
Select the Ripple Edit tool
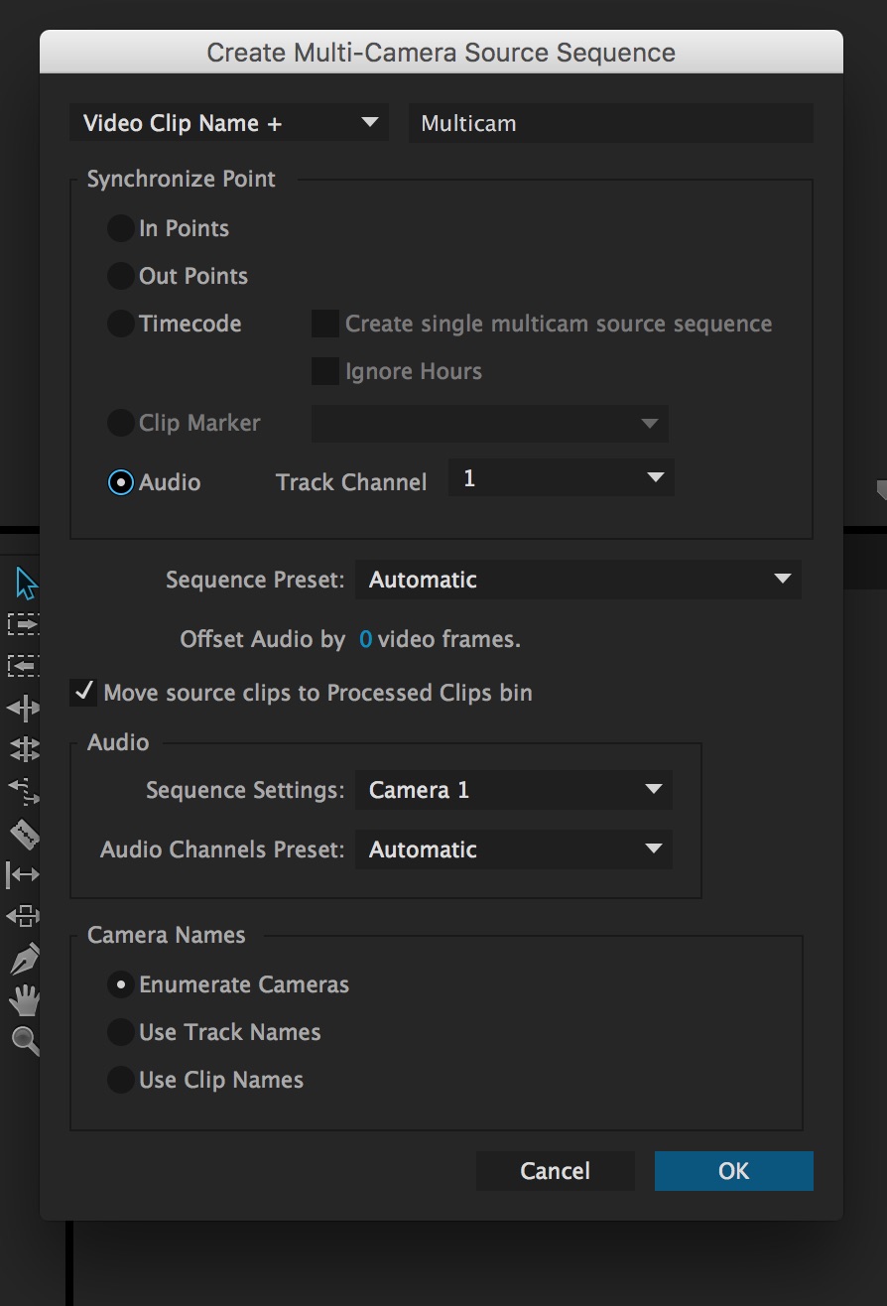tap(22, 708)
